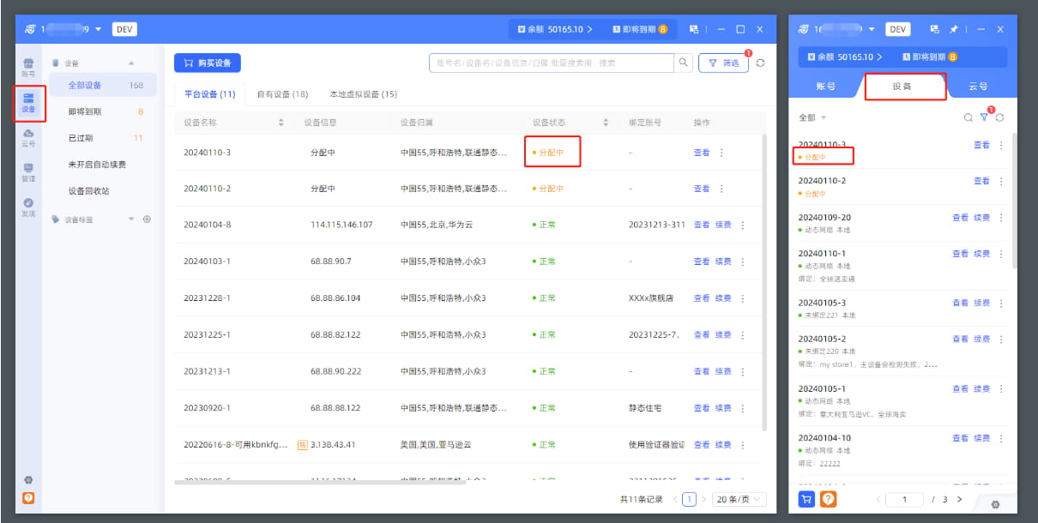This screenshot has width=1038, height=523.
Task: Switch to the 云号 tab in the small window
Action: point(978,87)
